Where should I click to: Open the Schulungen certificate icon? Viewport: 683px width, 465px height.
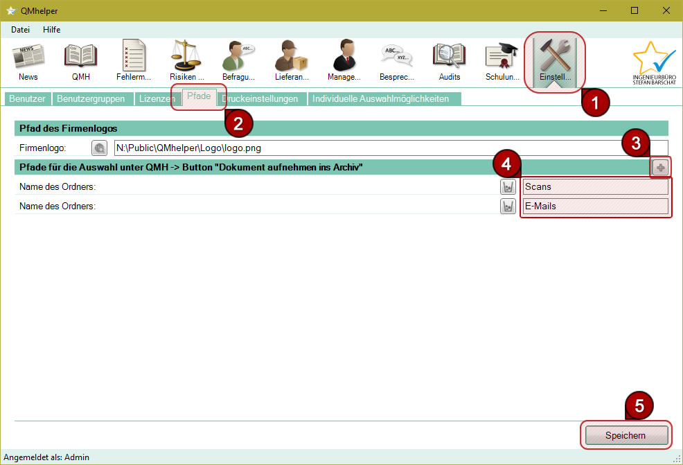(x=502, y=61)
